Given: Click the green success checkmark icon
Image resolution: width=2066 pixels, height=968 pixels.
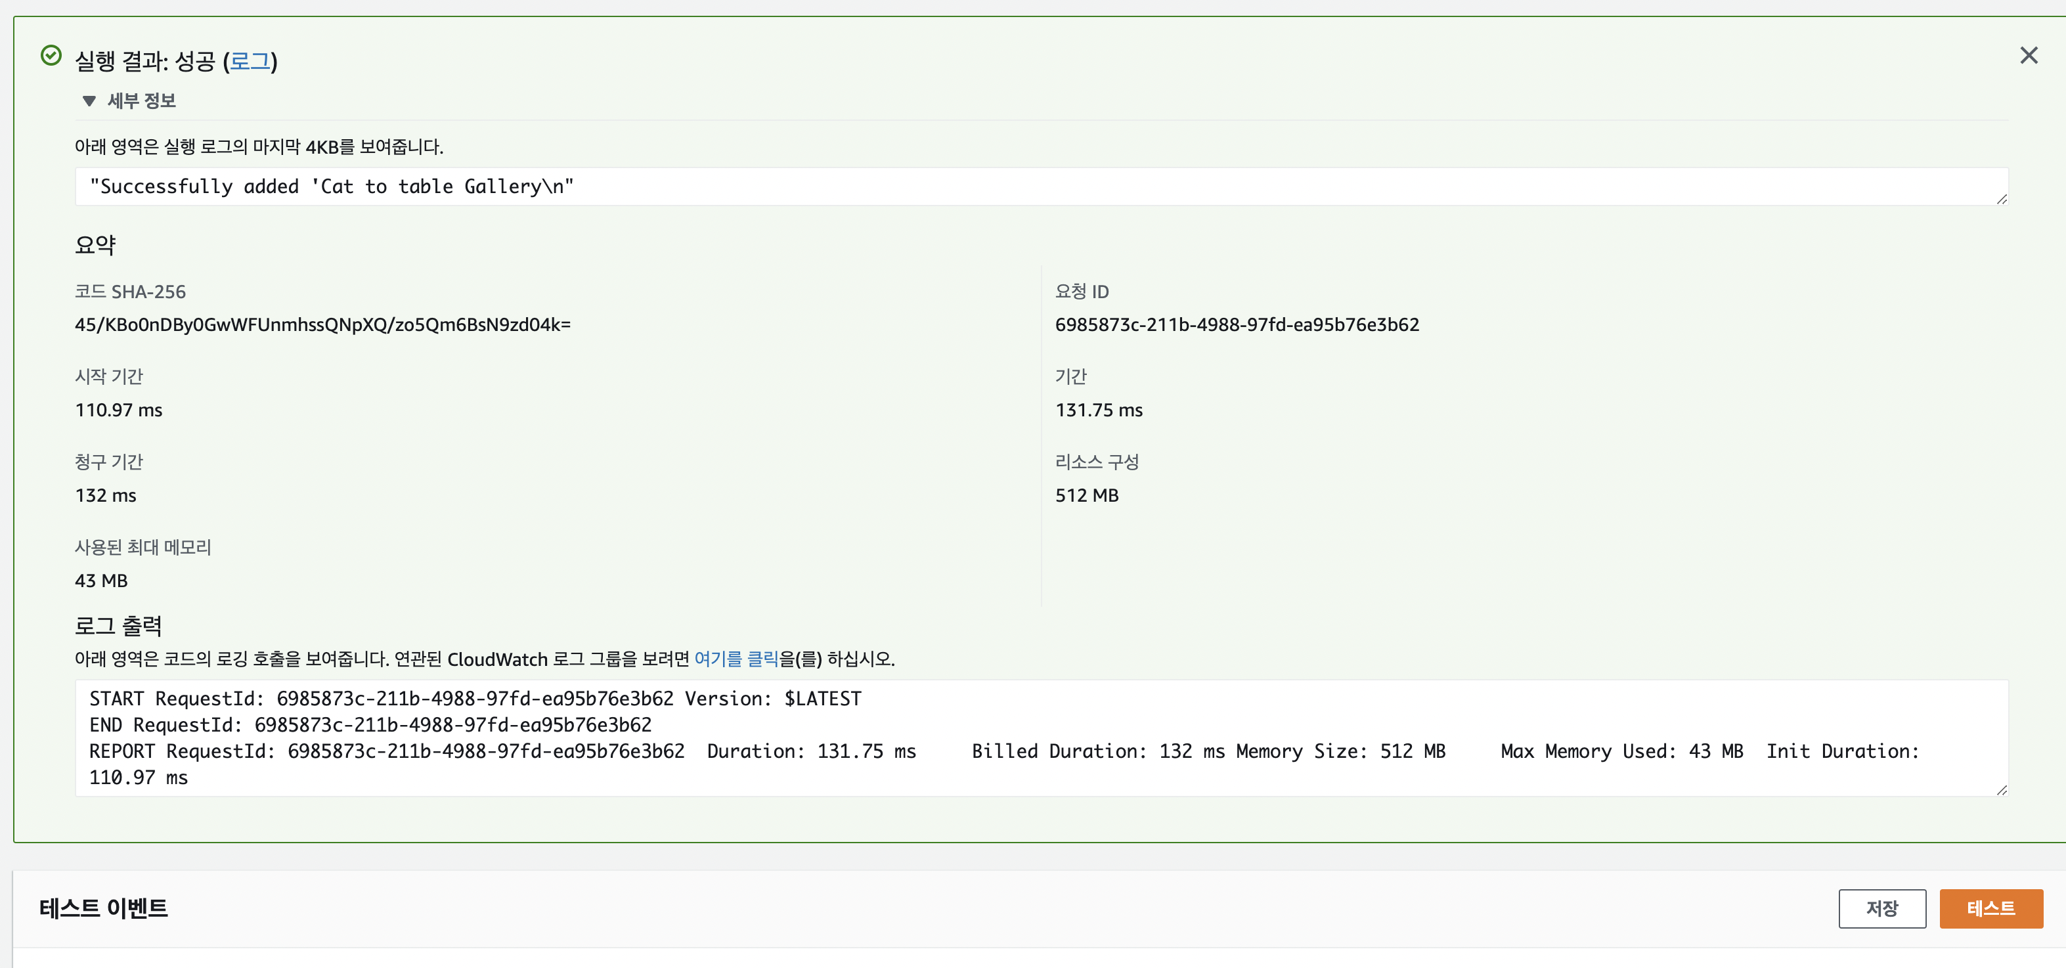Looking at the screenshot, I should coord(51,55).
